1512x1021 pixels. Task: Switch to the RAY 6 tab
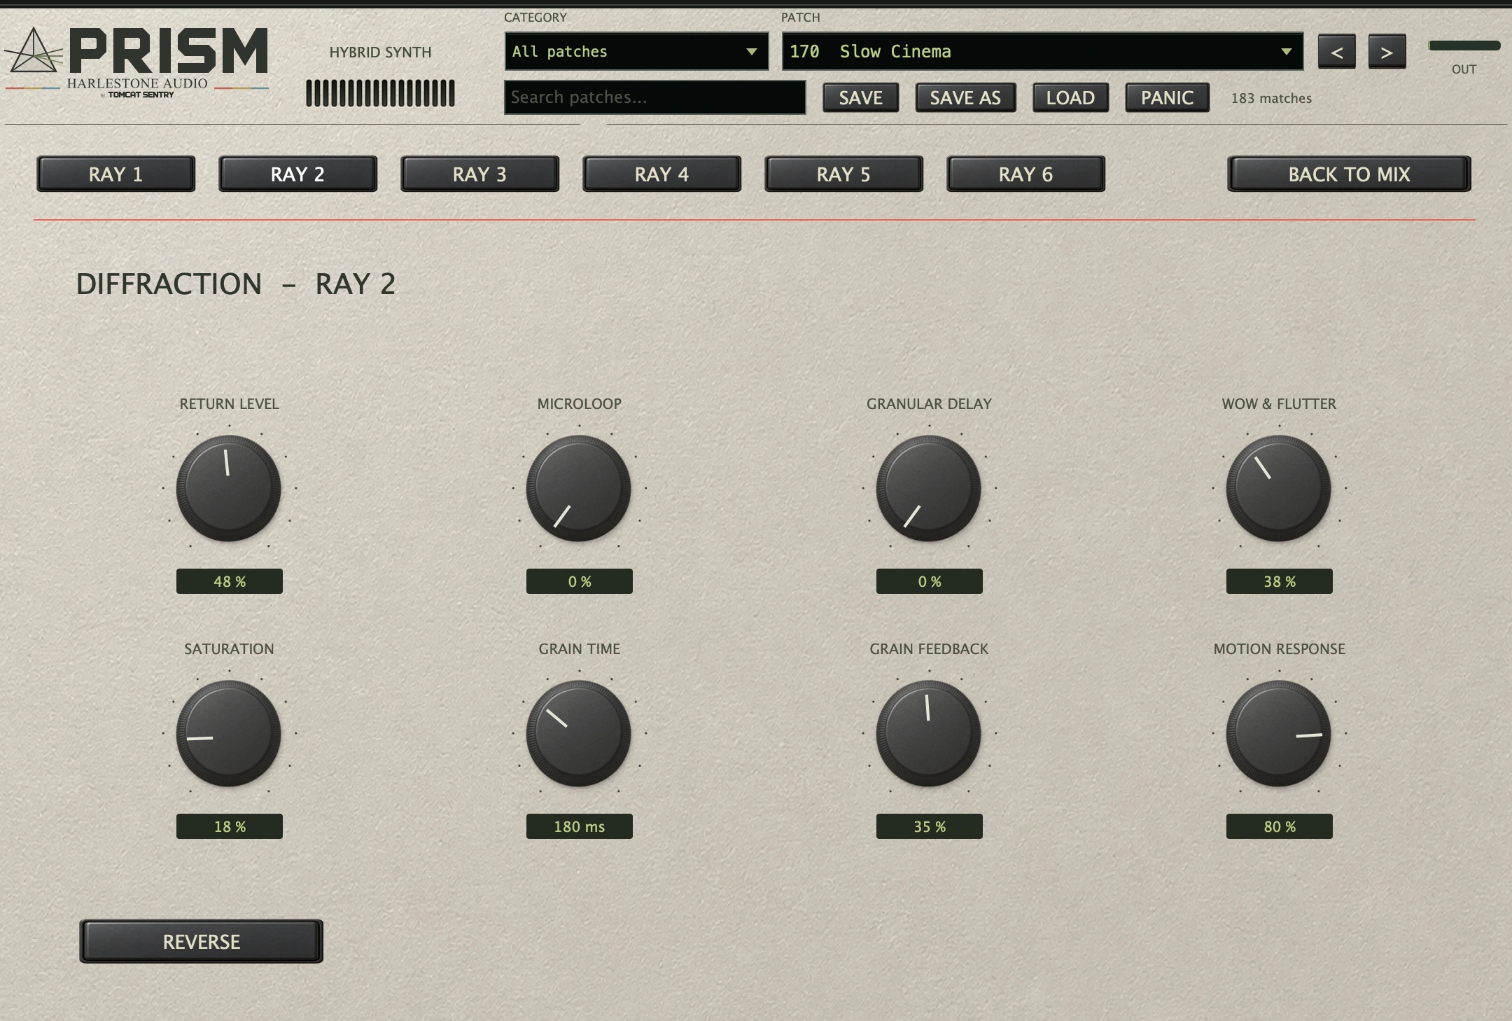click(1025, 174)
